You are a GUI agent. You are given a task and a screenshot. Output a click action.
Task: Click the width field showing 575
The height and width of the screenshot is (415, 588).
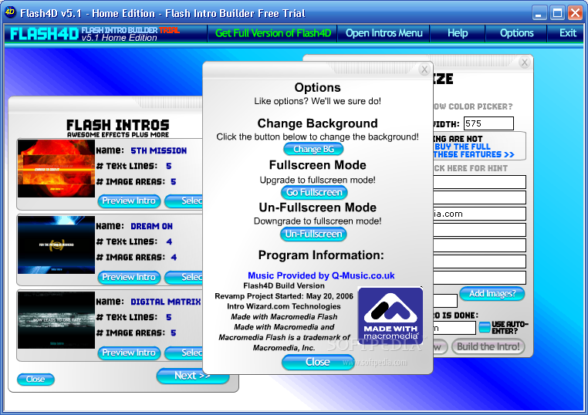coord(488,123)
